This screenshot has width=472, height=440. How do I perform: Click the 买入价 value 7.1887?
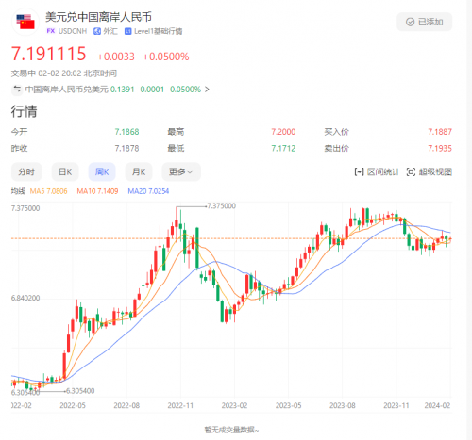[440, 132]
